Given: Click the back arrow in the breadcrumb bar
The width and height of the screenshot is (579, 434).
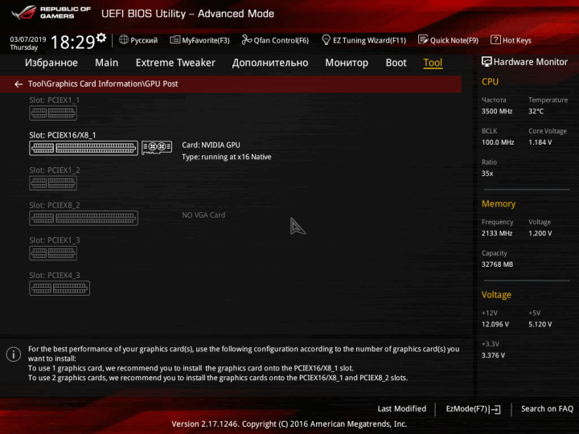Looking at the screenshot, I should click(x=18, y=84).
